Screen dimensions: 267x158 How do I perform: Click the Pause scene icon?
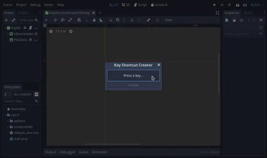(222, 5)
